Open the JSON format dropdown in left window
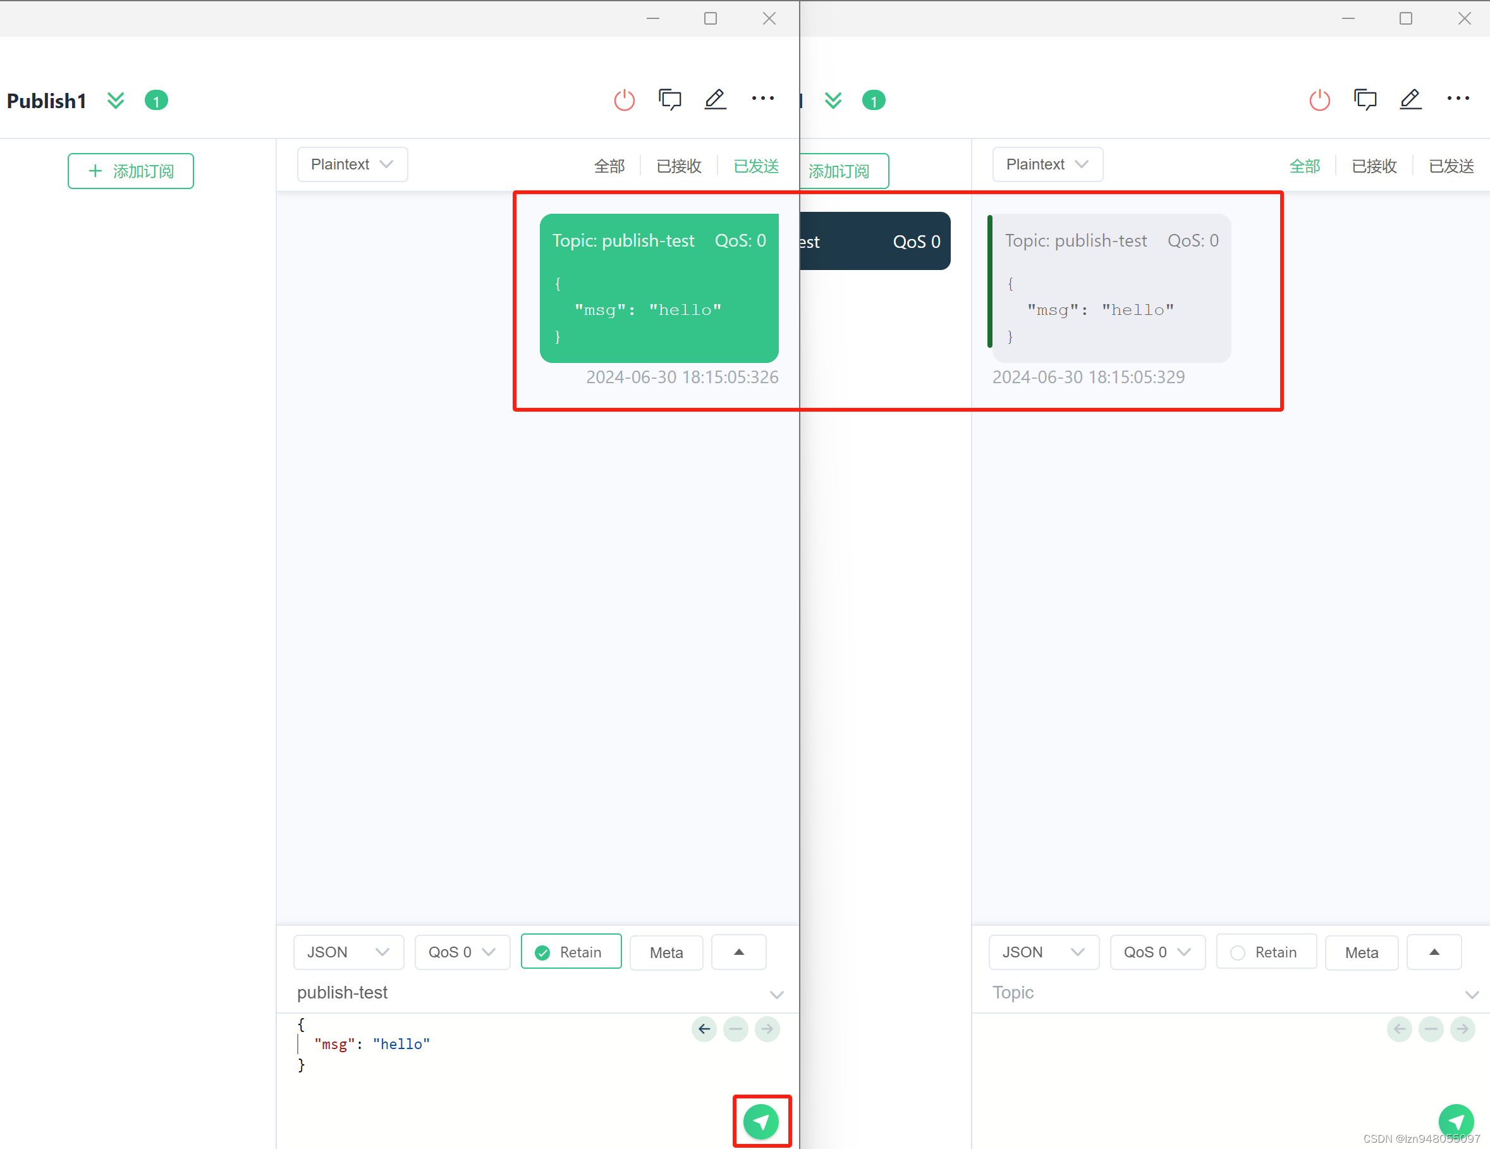 pyautogui.click(x=348, y=952)
